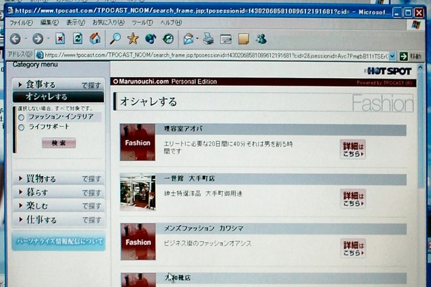
Task: Click the Edit page icon
Action: pyautogui.click(x=226, y=39)
